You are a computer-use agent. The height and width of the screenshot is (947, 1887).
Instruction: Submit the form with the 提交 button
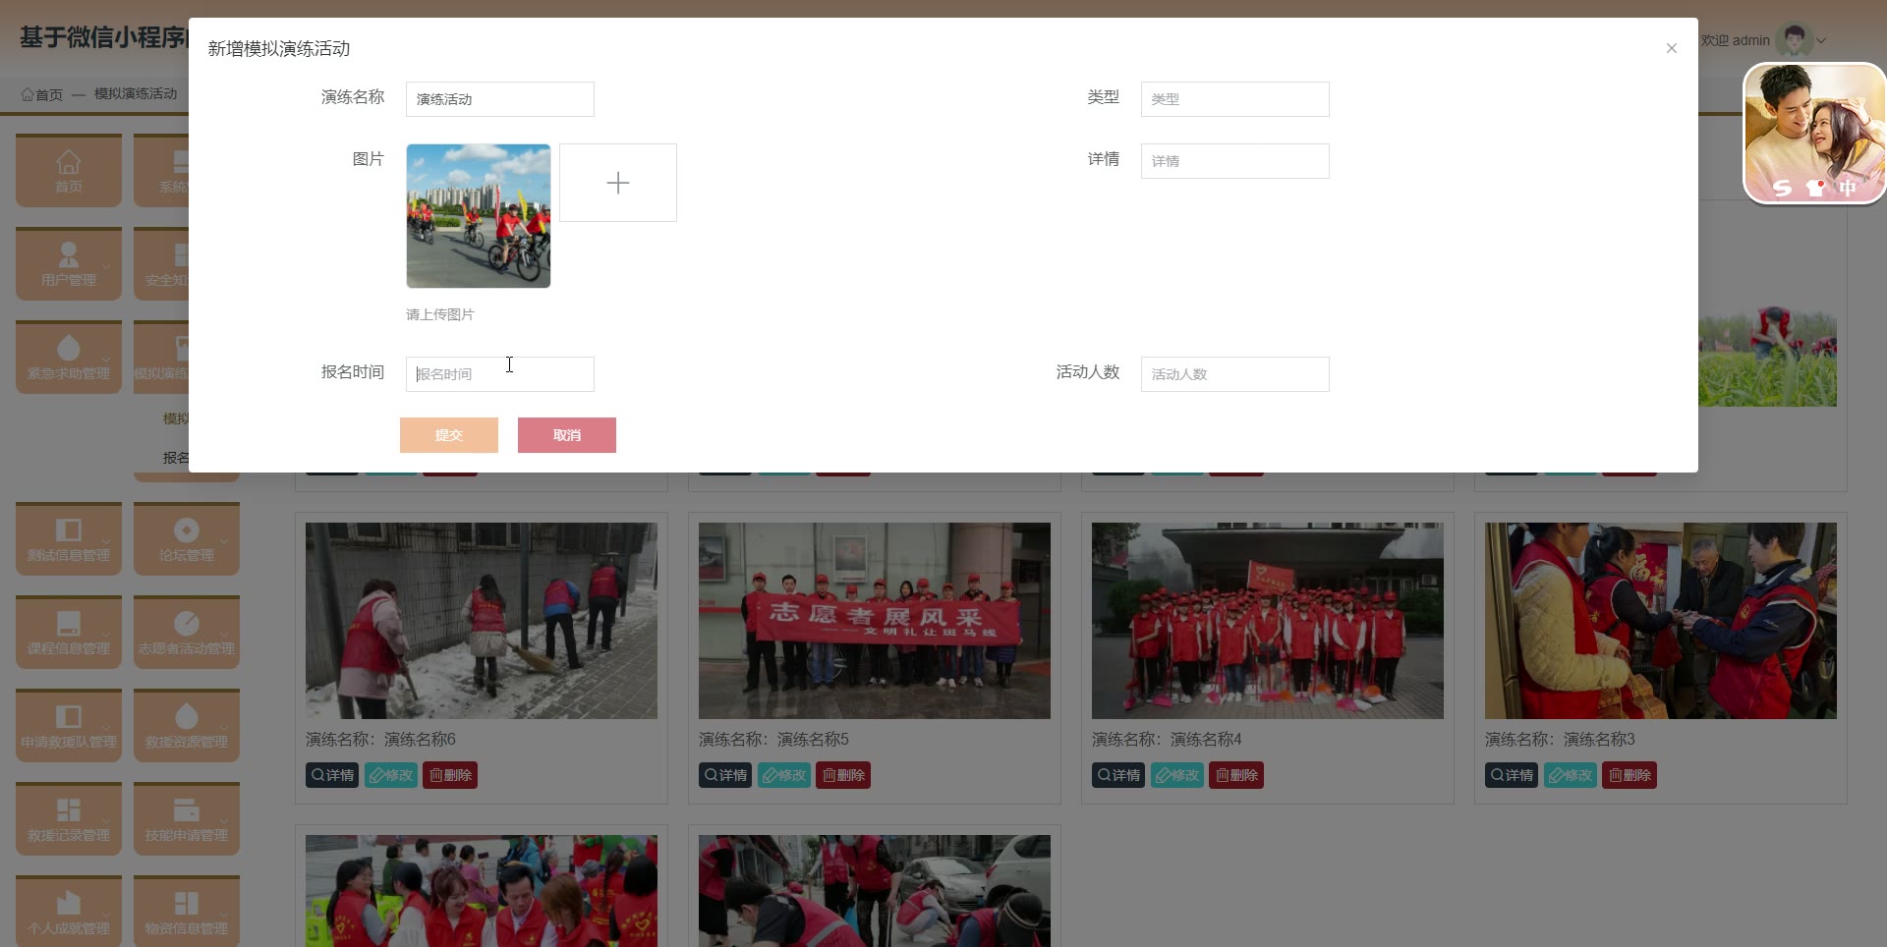click(449, 435)
